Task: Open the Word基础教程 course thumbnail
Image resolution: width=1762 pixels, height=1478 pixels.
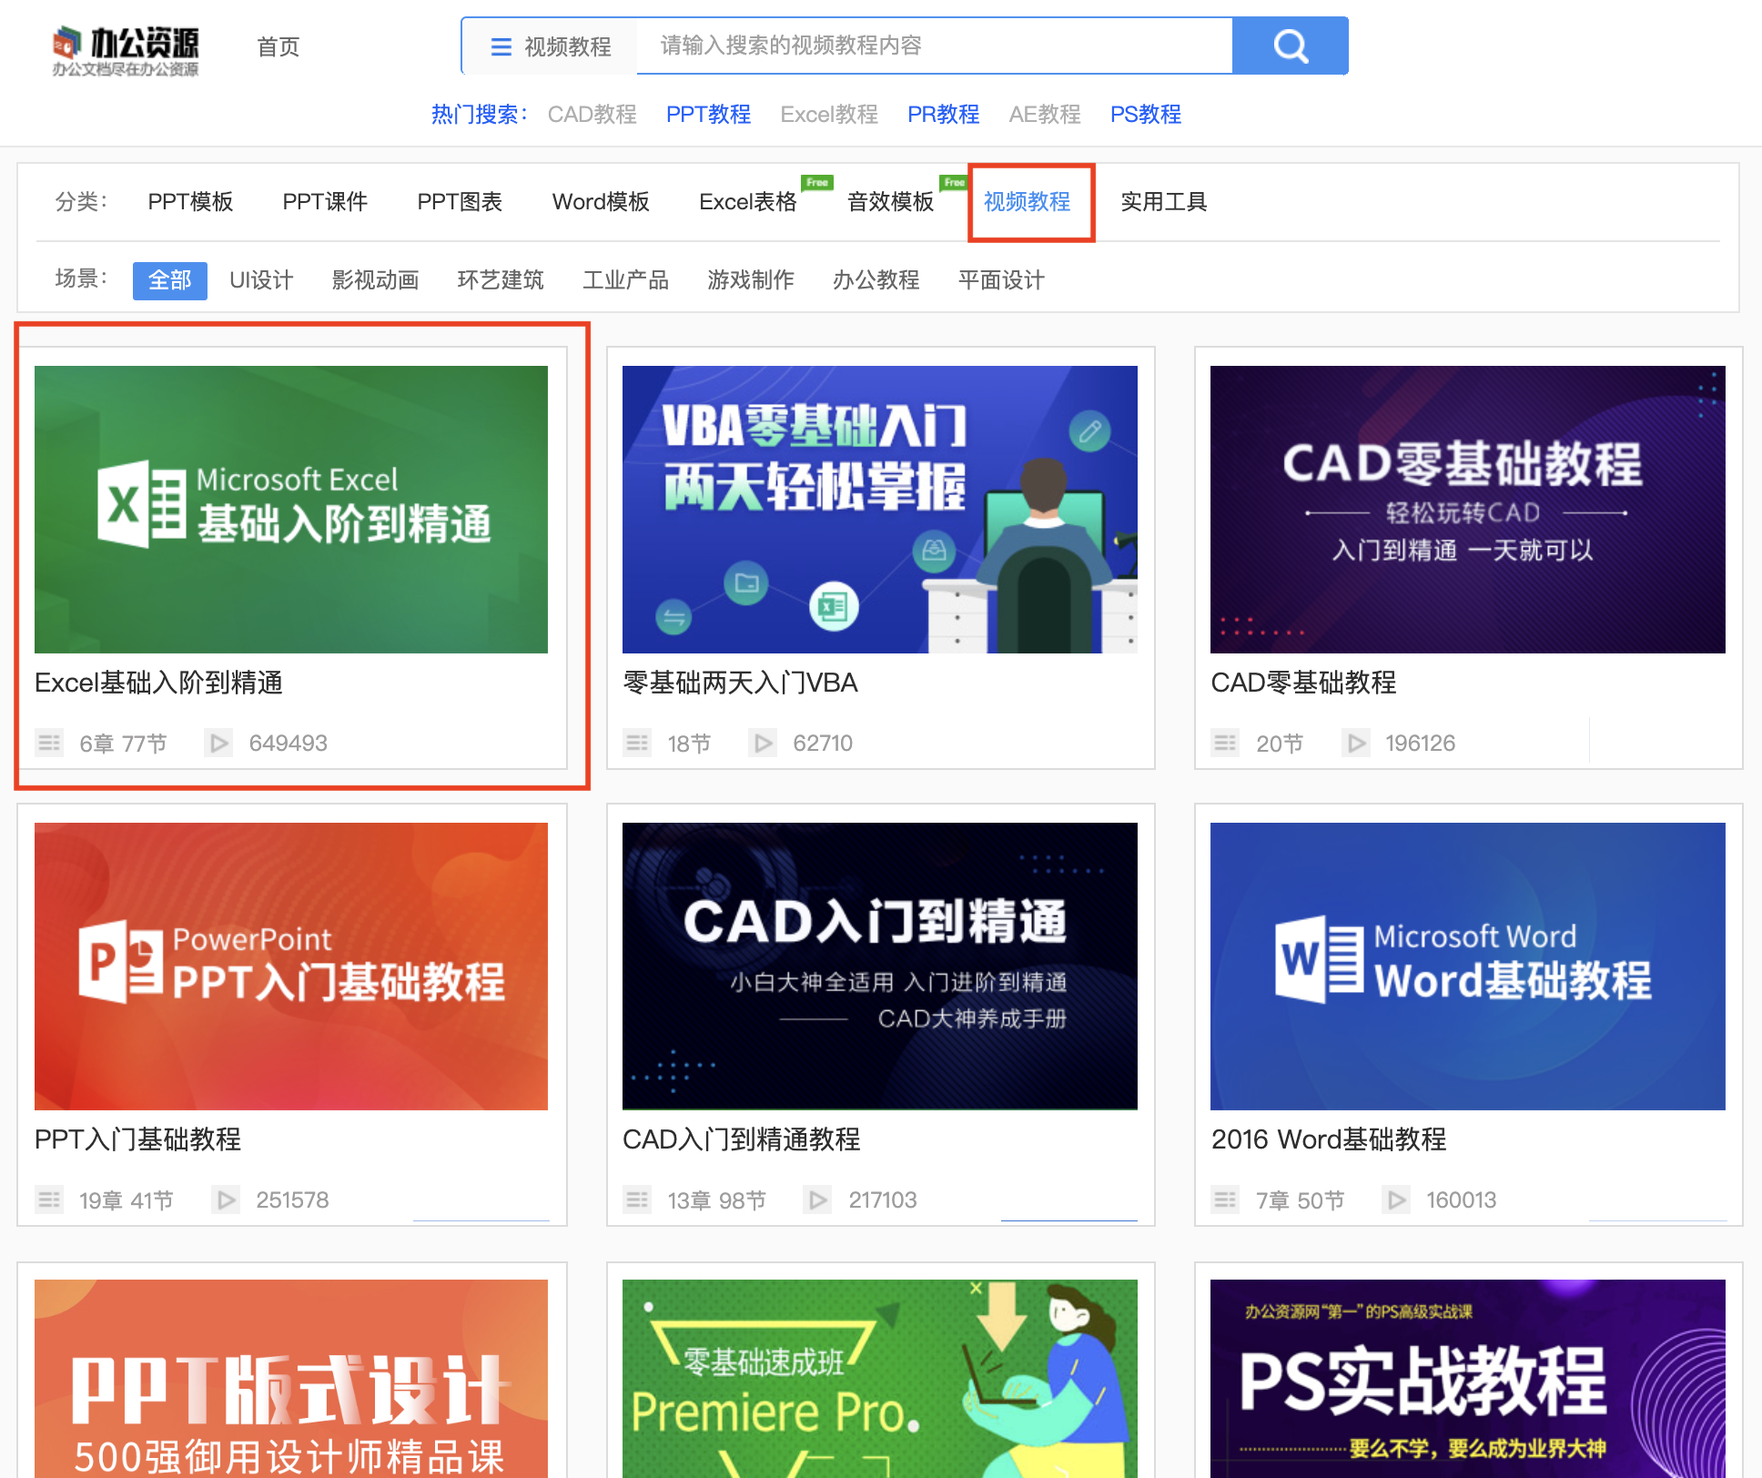Action: 1468,967
